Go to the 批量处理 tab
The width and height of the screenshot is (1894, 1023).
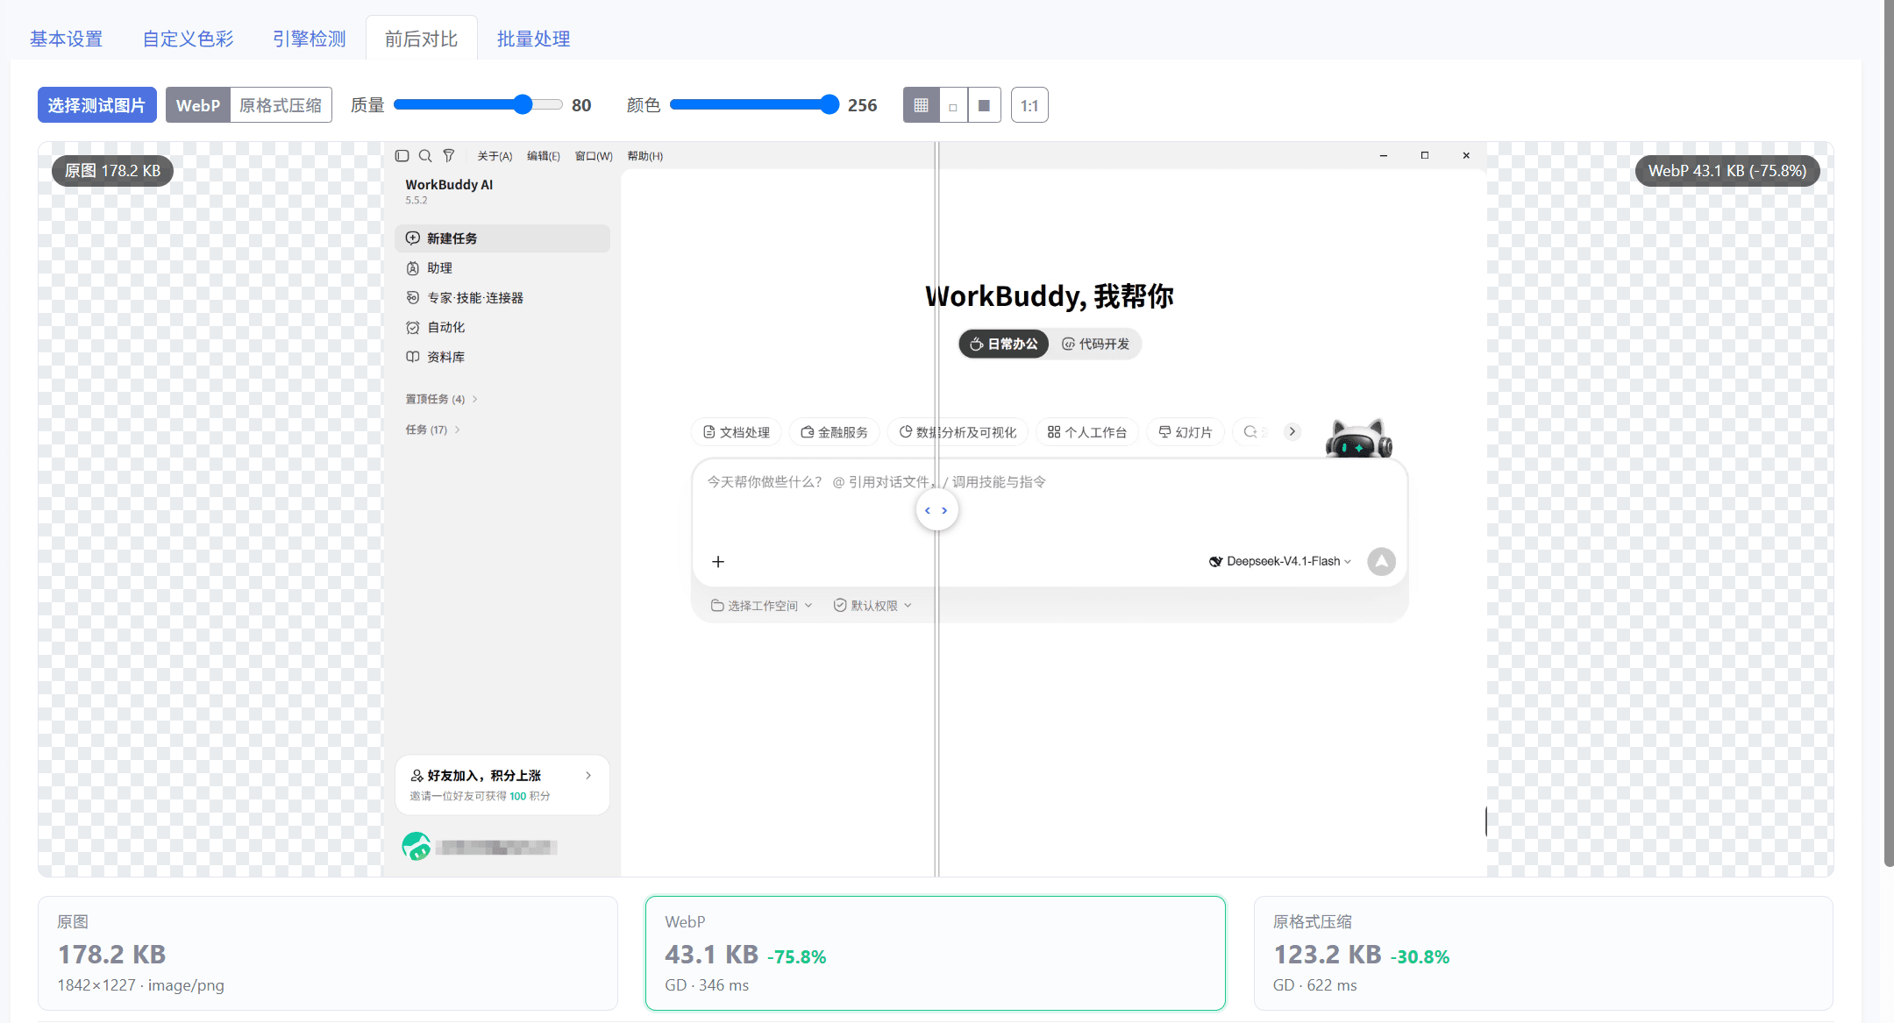[x=534, y=39]
